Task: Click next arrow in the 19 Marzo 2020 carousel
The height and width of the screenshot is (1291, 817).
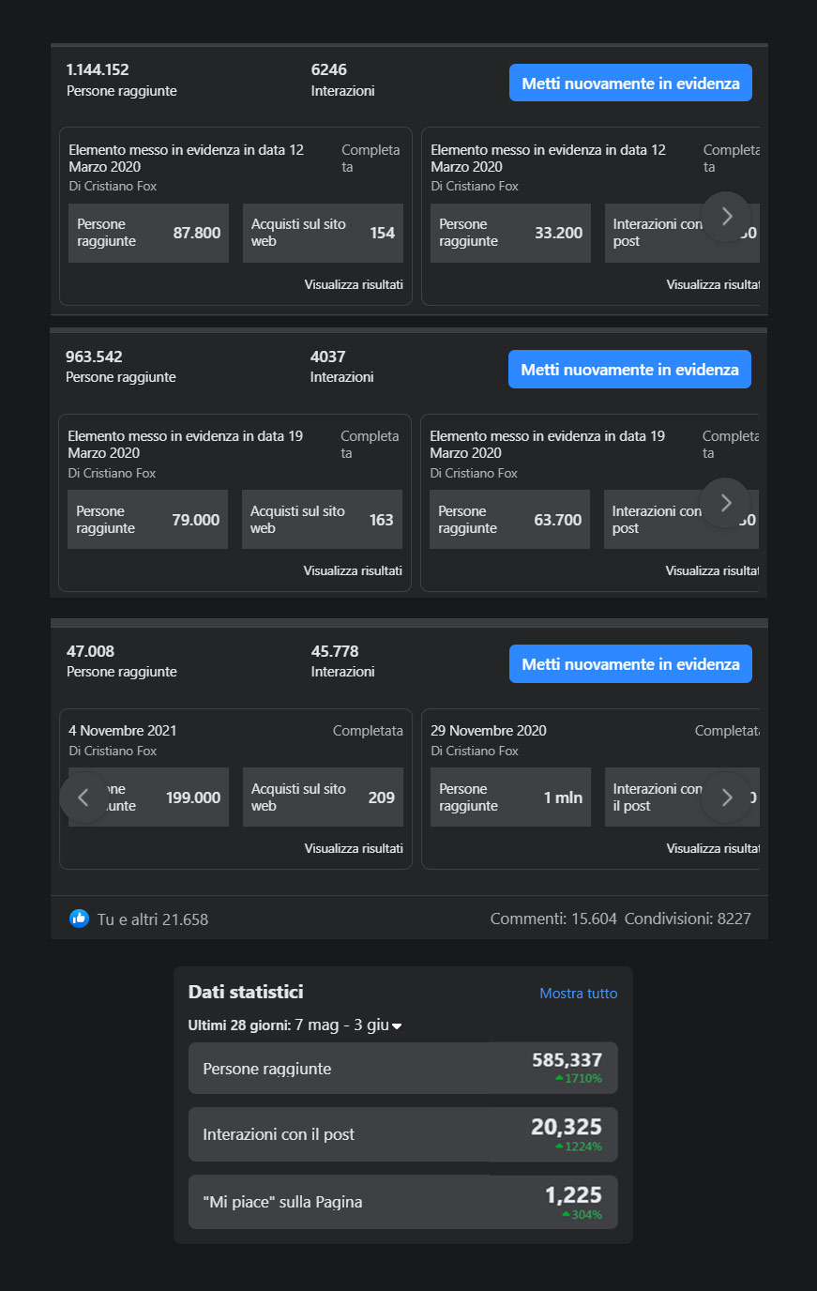Action: click(x=725, y=503)
